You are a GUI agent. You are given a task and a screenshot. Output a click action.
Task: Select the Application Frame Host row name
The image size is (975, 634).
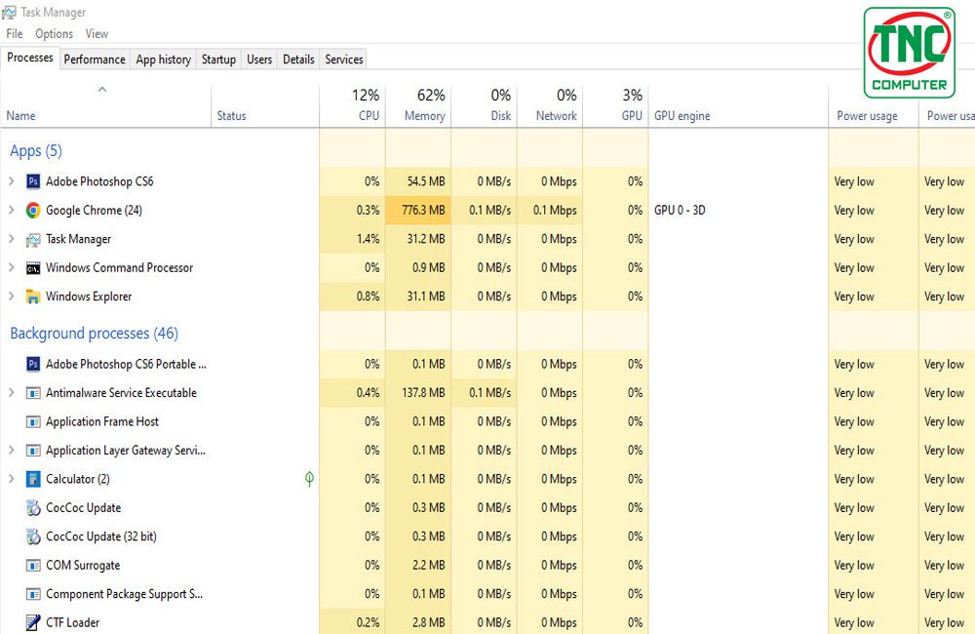coord(102,421)
